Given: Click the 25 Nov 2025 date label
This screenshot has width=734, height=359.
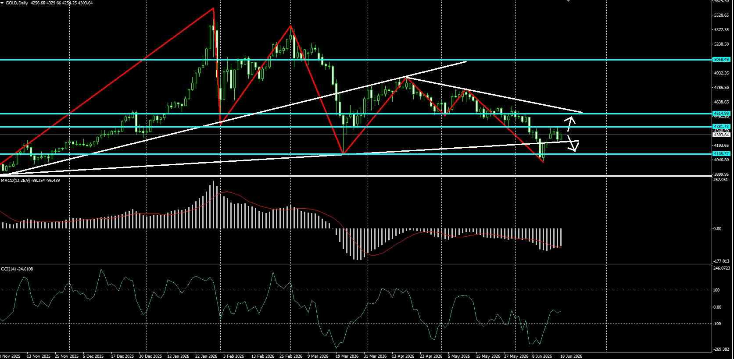Looking at the screenshot, I should [x=66, y=356].
